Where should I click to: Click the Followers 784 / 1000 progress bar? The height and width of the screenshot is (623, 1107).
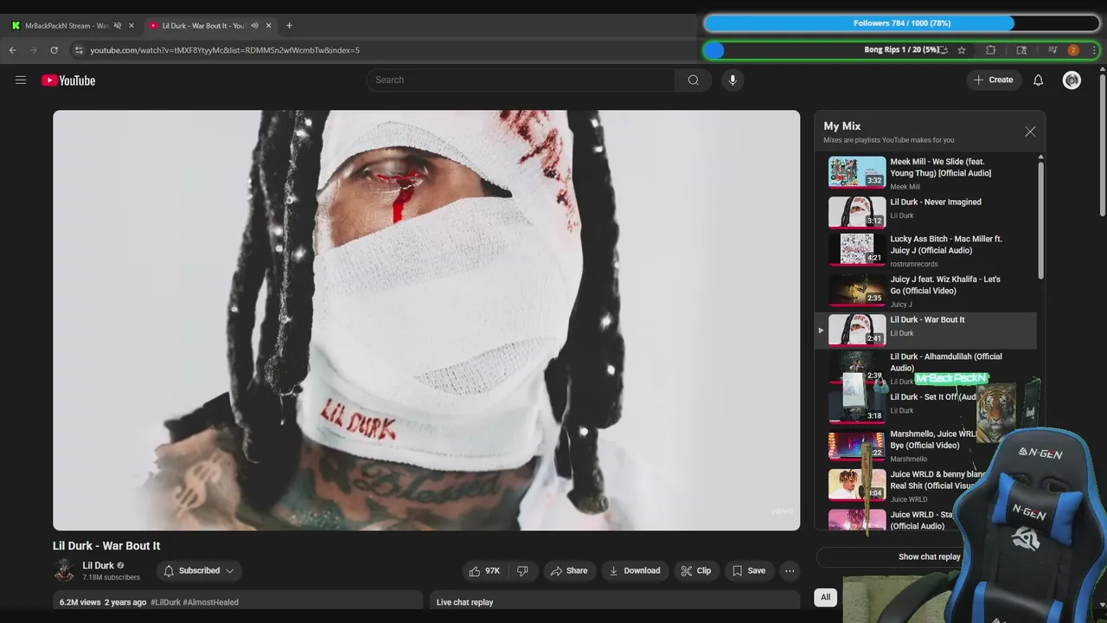click(x=902, y=23)
